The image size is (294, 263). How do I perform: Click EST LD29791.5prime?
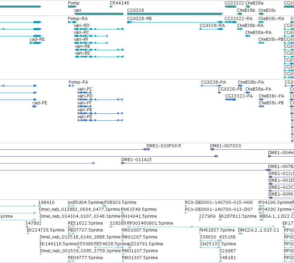tap(146, 244)
